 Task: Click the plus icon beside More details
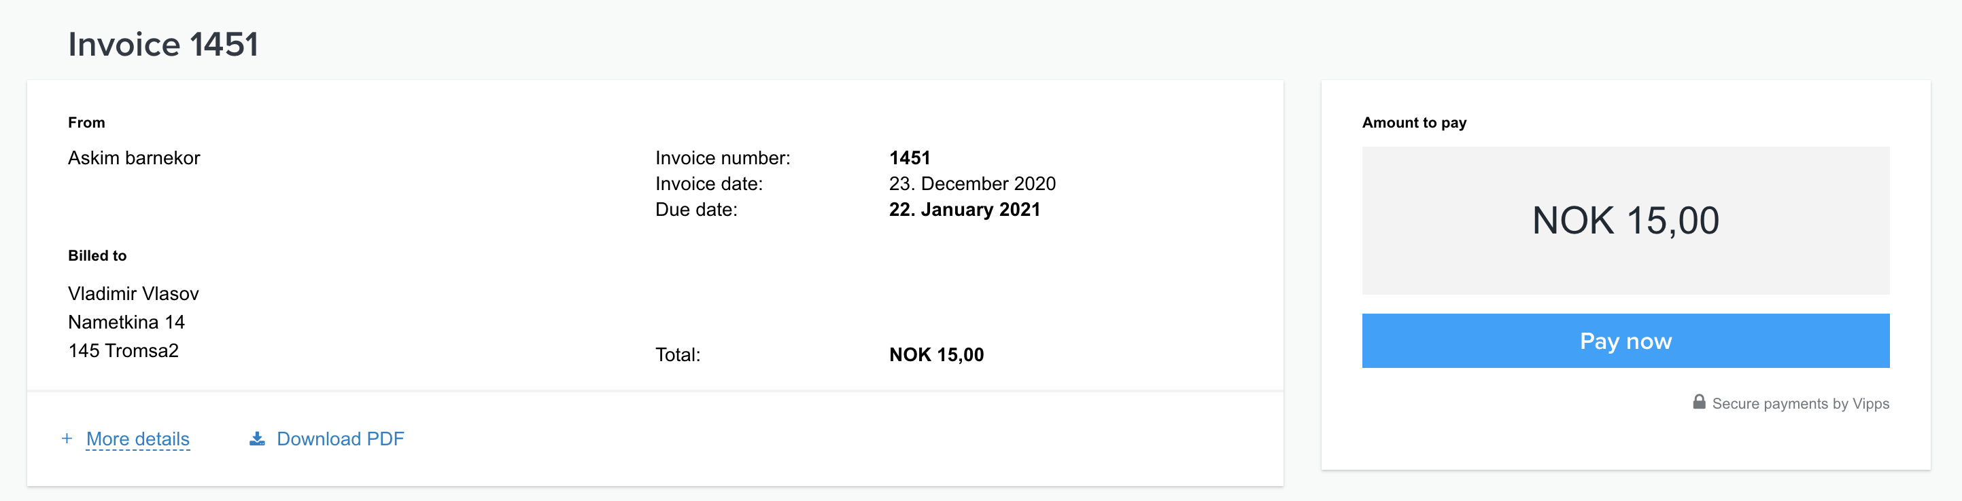tap(67, 439)
